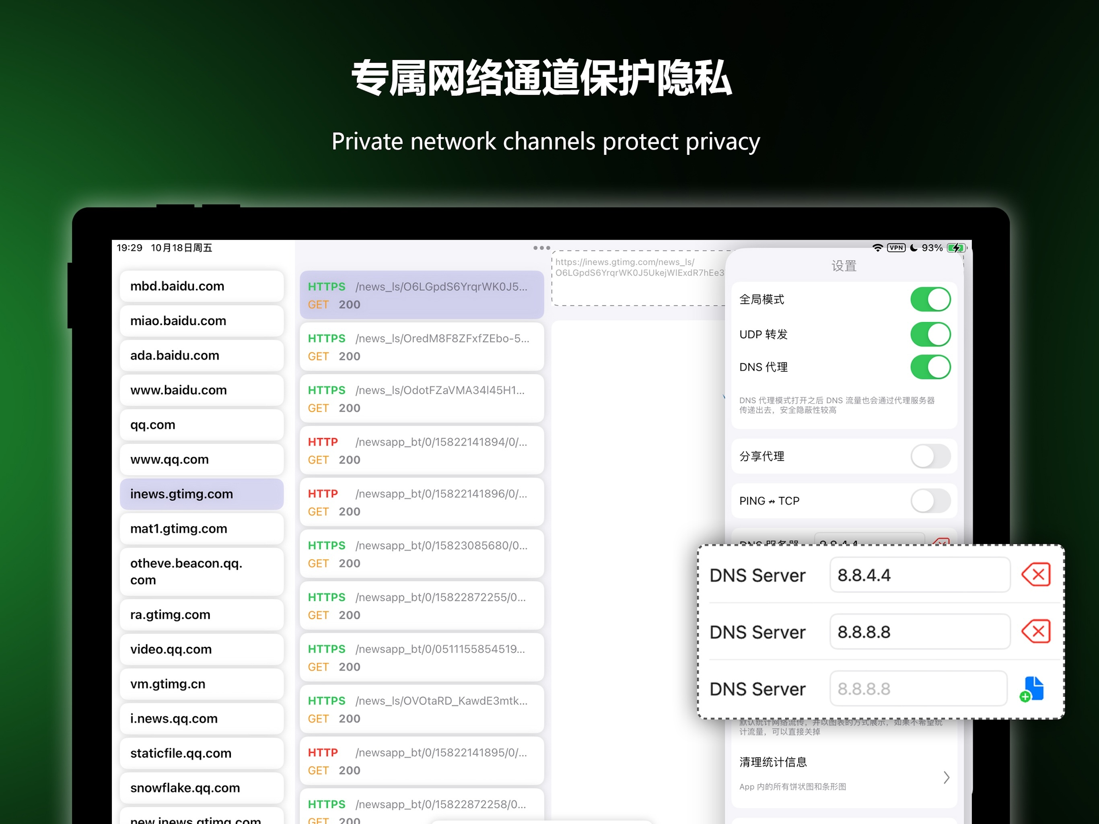Tap the 设置 settings title

click(844, 266)
